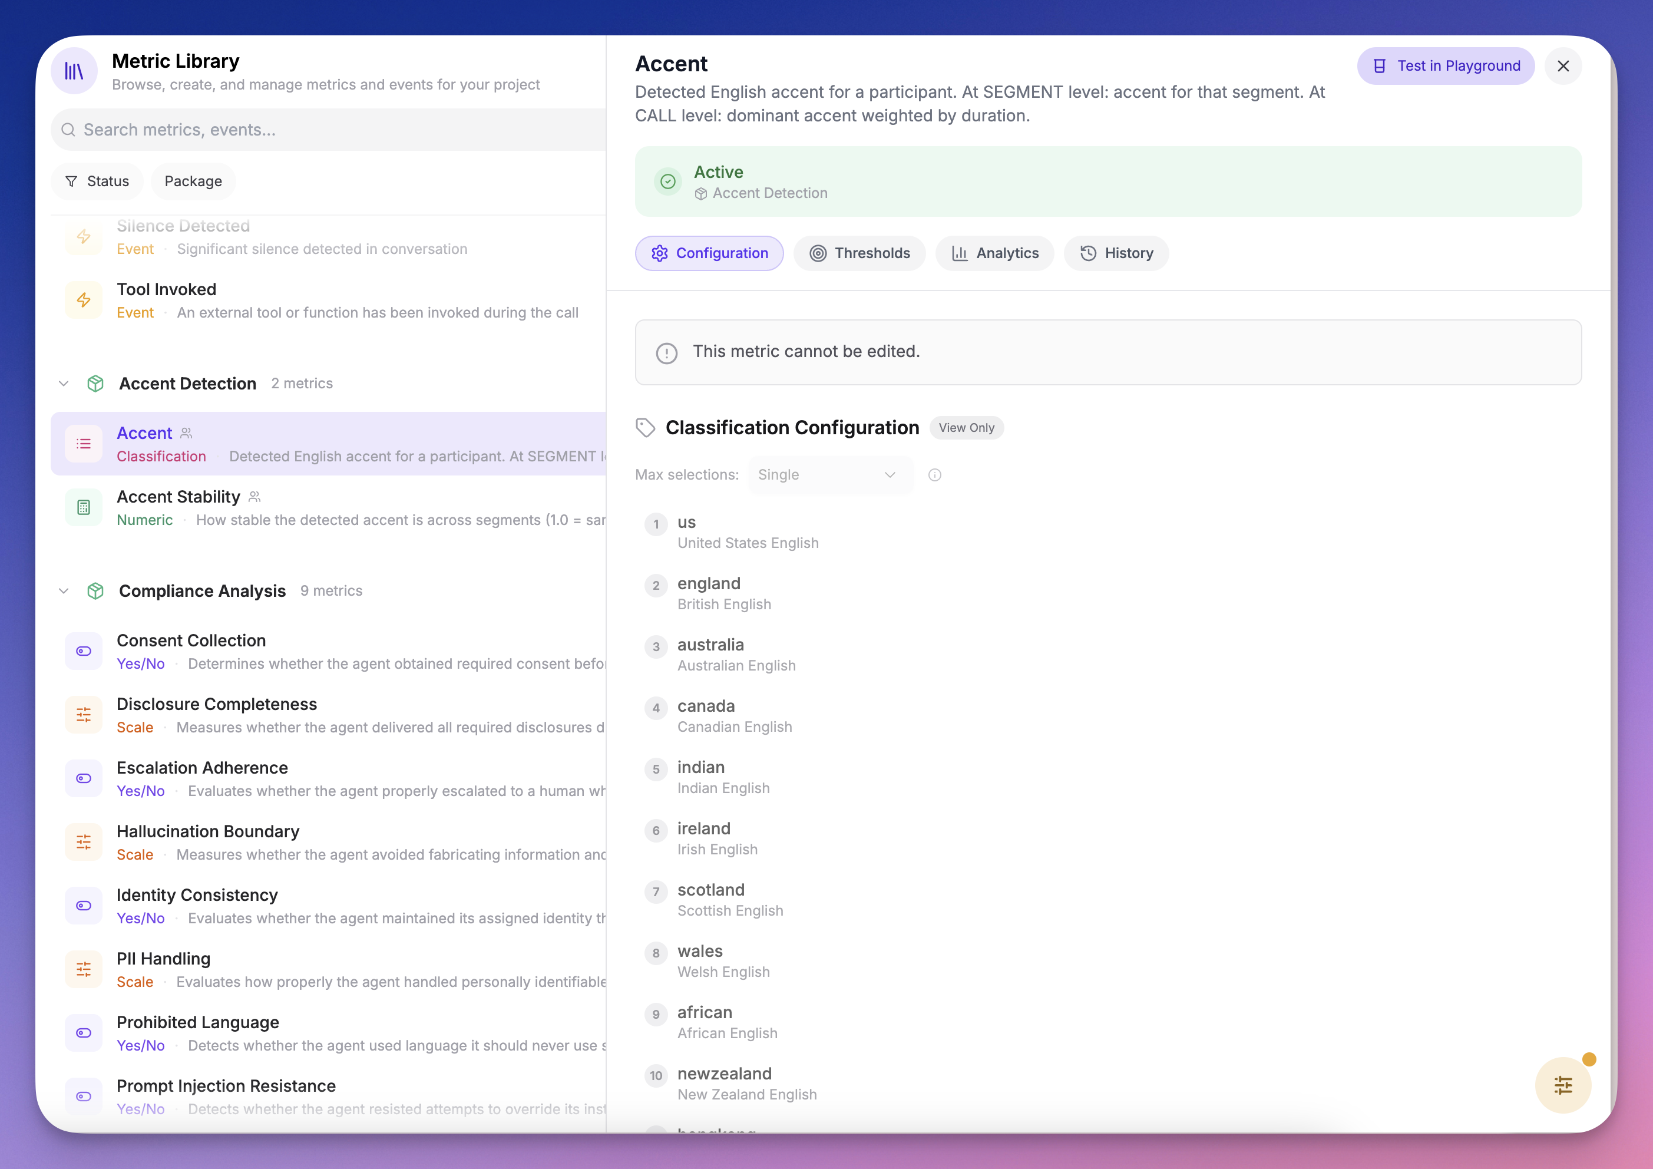Click the Consent Collection yes/no toggle icon

84,651
